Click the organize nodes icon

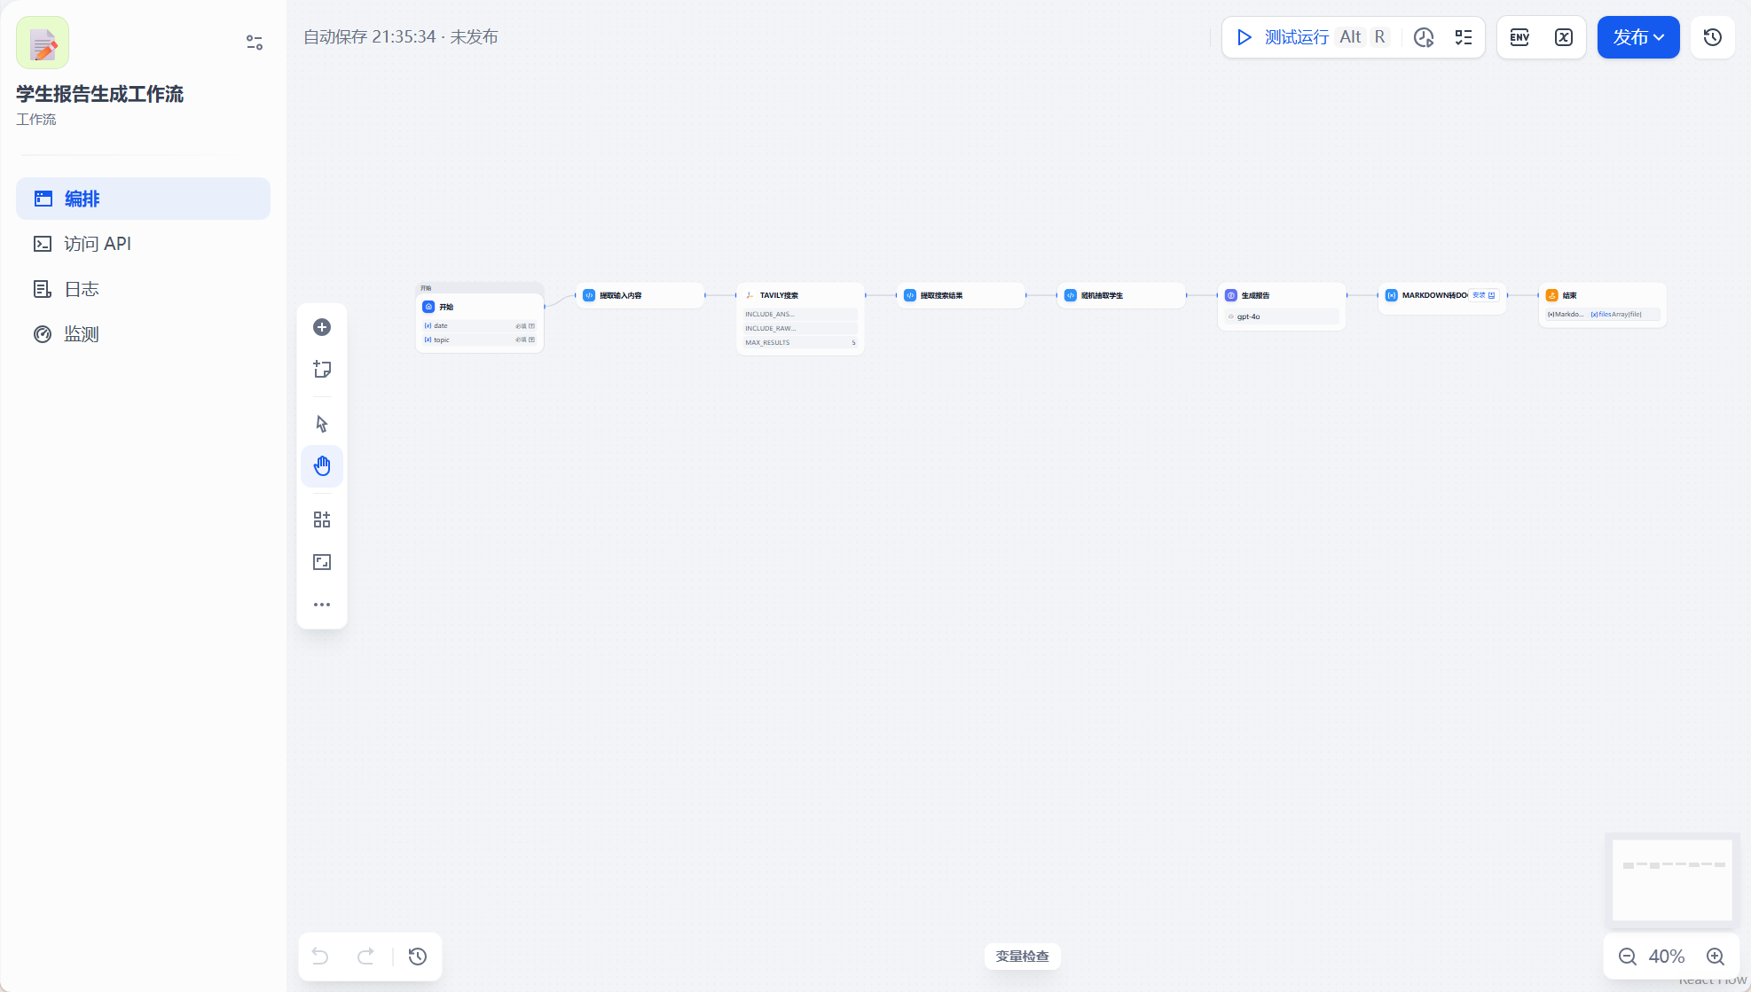click(322, 519)
